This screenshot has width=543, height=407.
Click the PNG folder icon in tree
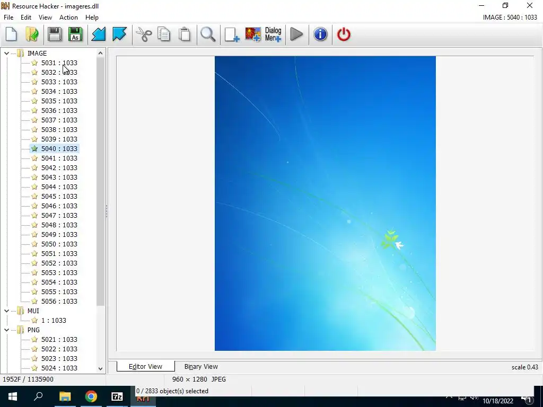tap(21, 330)
